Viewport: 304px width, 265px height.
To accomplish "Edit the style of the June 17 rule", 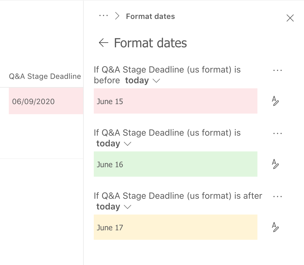I will 275,227.
